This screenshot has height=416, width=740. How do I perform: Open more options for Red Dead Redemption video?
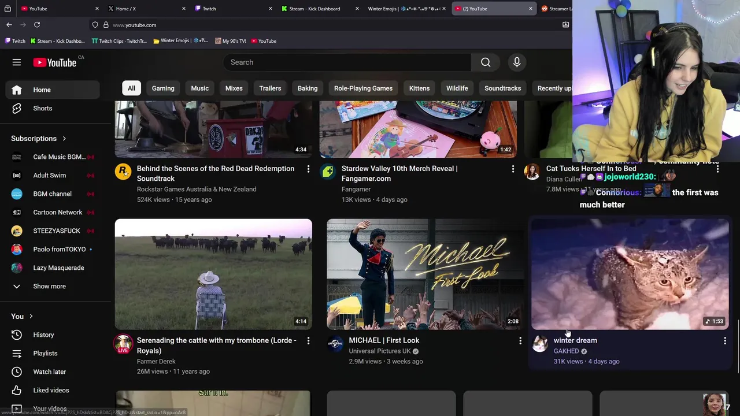(308, 169)
